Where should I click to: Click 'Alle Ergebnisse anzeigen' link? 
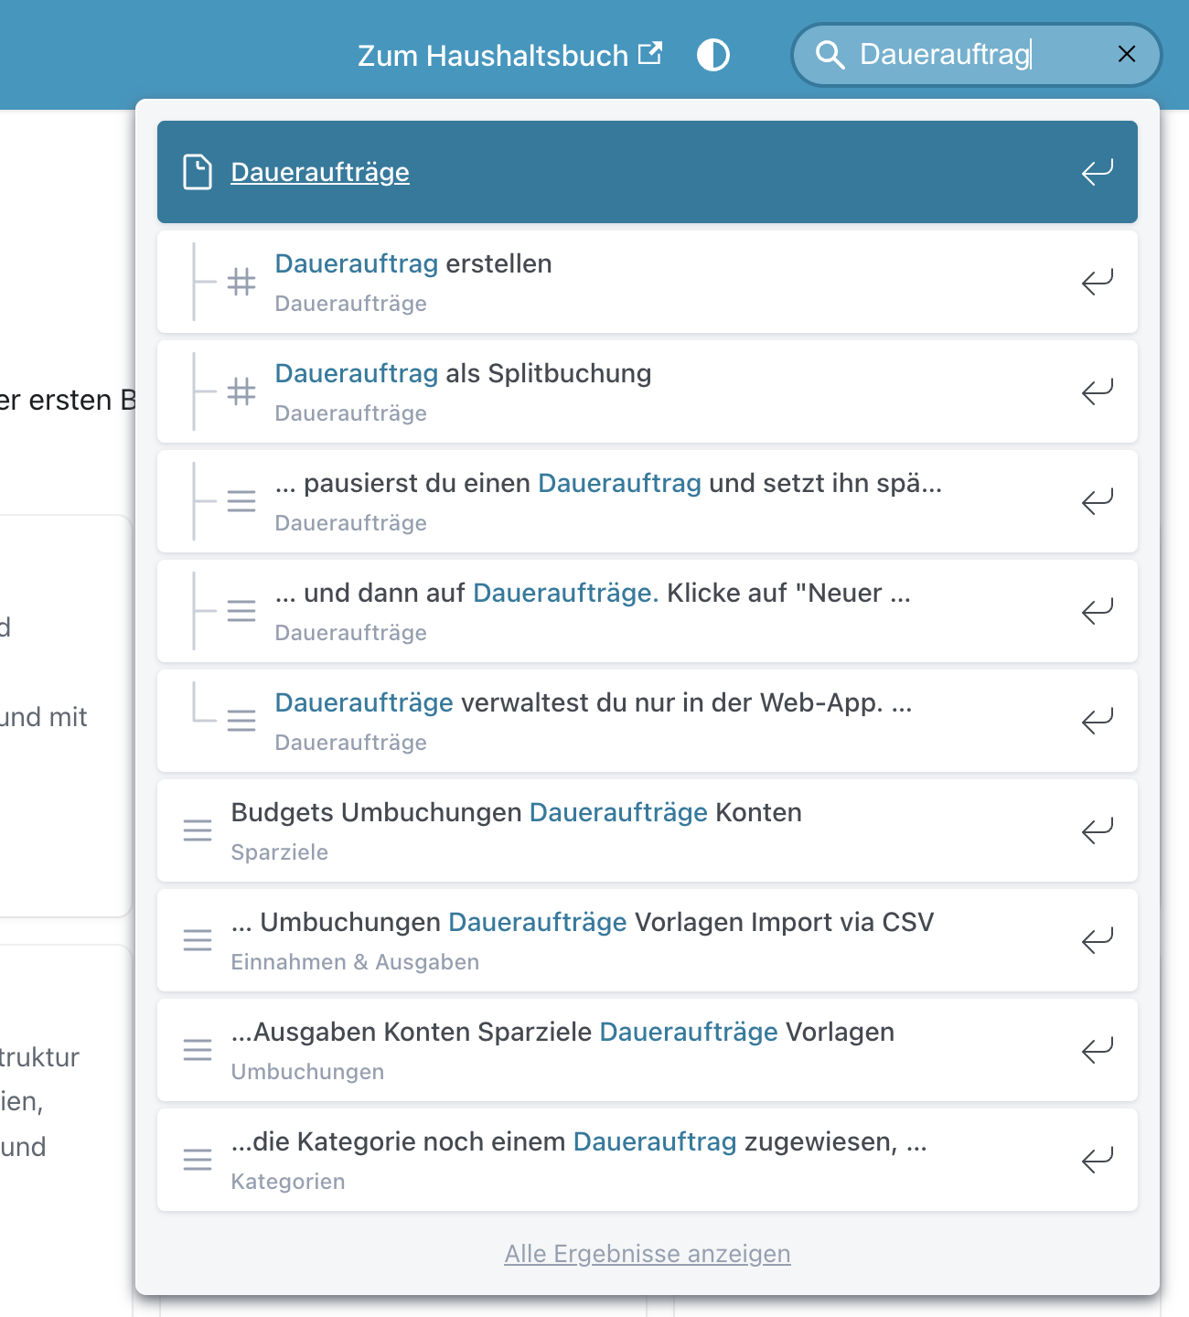tap(648, 1254)
